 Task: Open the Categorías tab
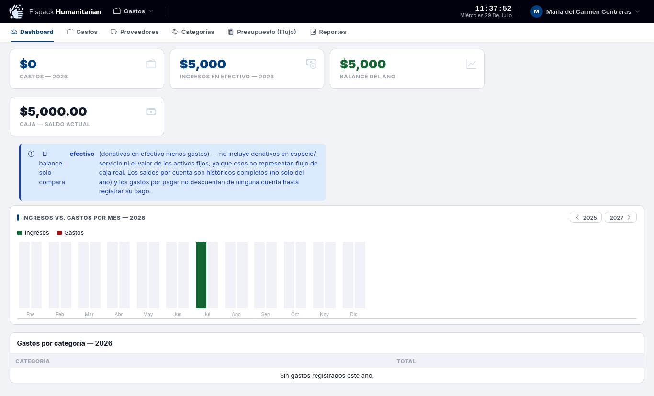[x=193, y=32]
